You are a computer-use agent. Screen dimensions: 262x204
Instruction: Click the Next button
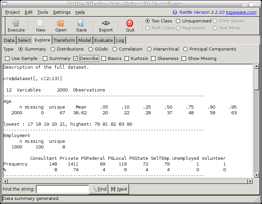pos(119,189)
